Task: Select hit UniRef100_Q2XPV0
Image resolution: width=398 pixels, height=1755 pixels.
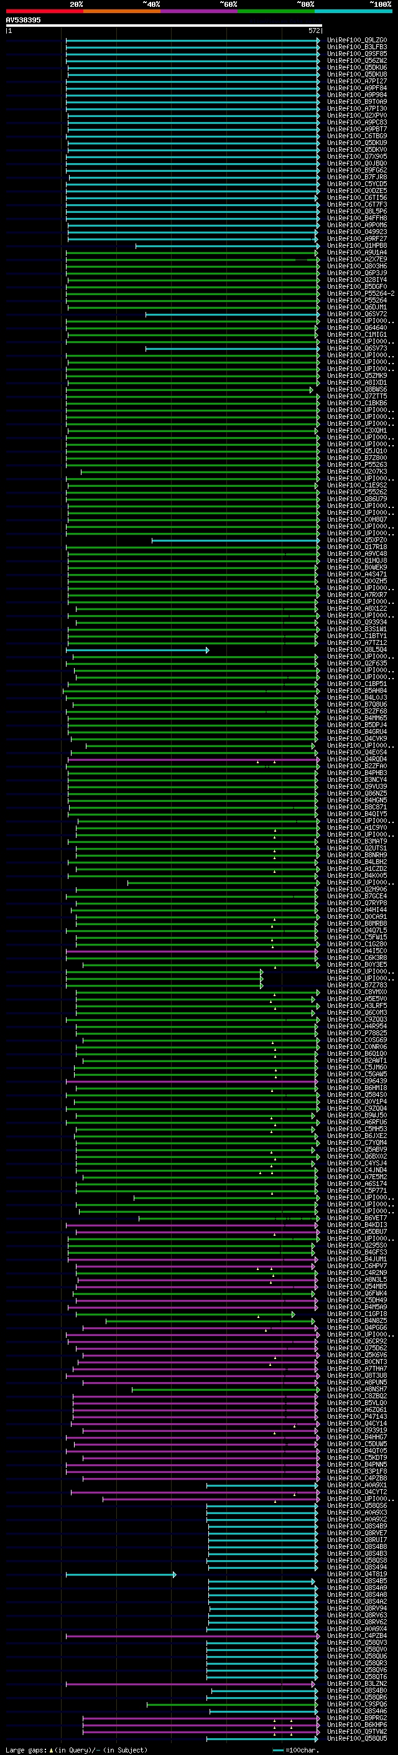Action: point(356,116)
